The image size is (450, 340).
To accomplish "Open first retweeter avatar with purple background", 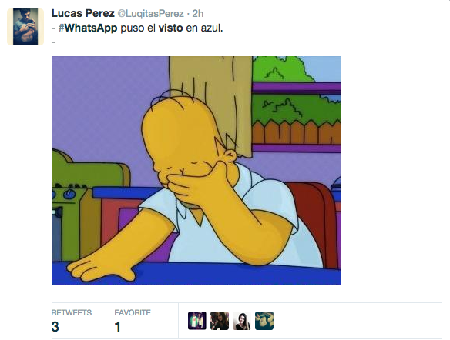I will pos(197,321).
